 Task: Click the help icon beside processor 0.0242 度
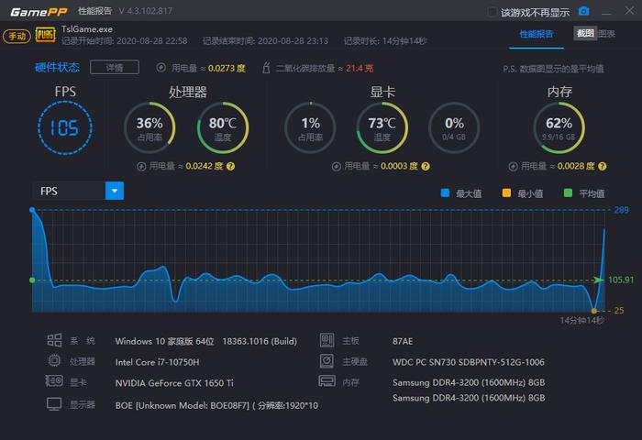[x=230, y=166]
